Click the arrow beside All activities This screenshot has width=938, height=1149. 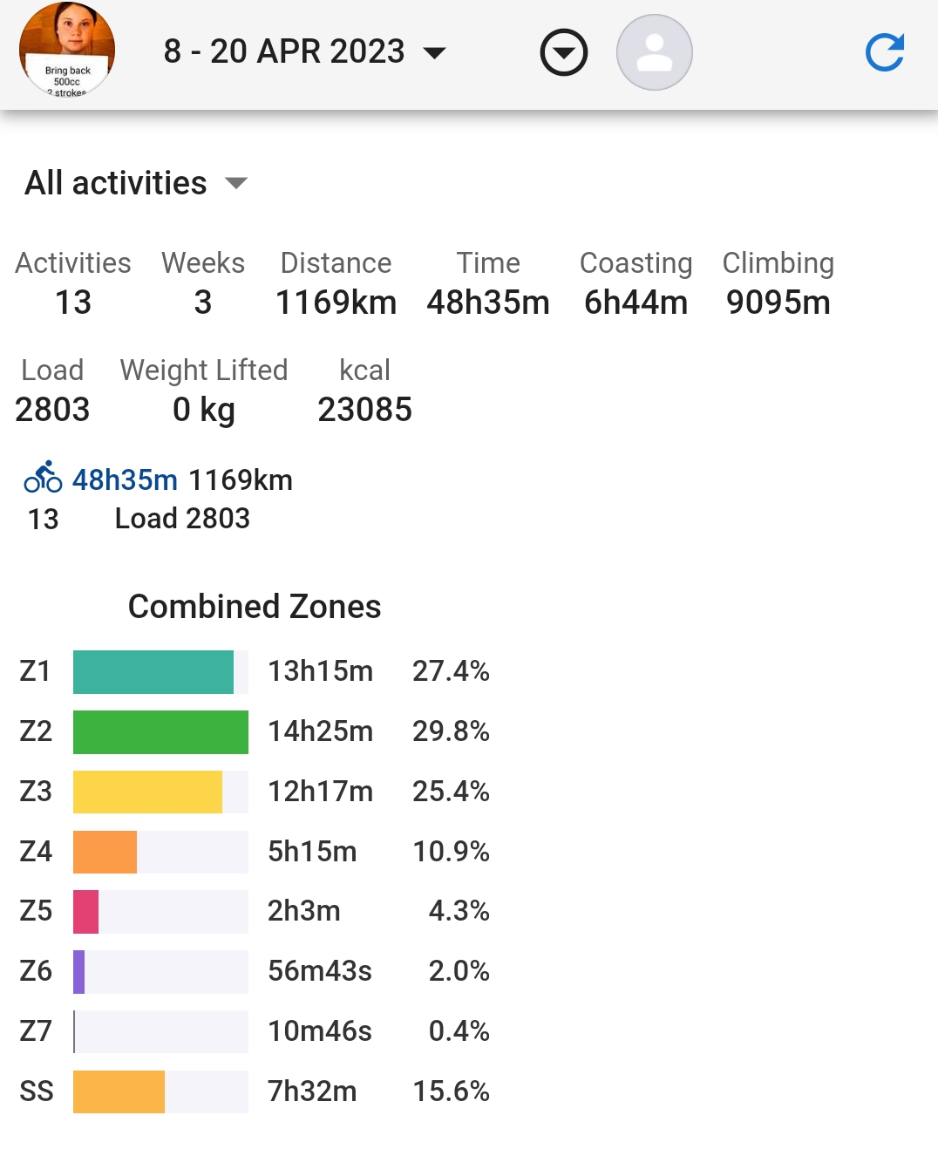(236, 183)
